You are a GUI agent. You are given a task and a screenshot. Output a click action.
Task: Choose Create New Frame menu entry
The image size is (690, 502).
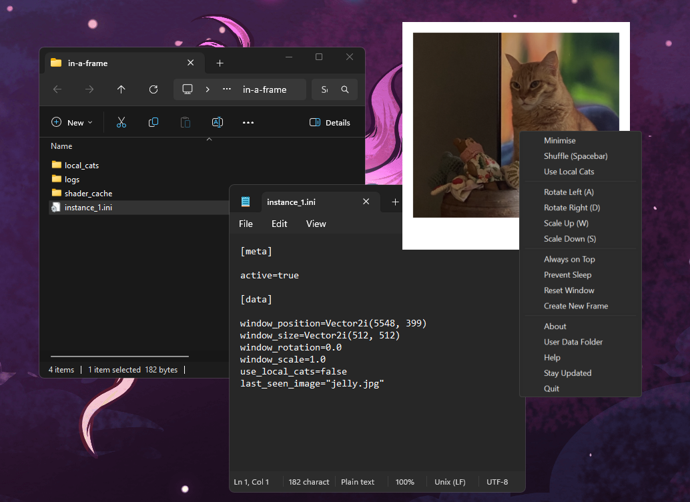coord(576,306)
